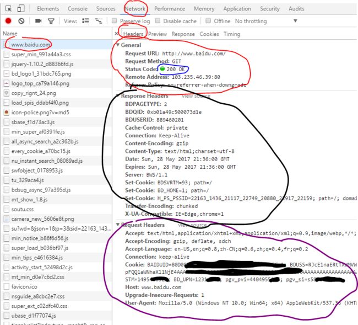Switch to large request rows view icon
Screen dimensions: 358x325
pos(85,21)
